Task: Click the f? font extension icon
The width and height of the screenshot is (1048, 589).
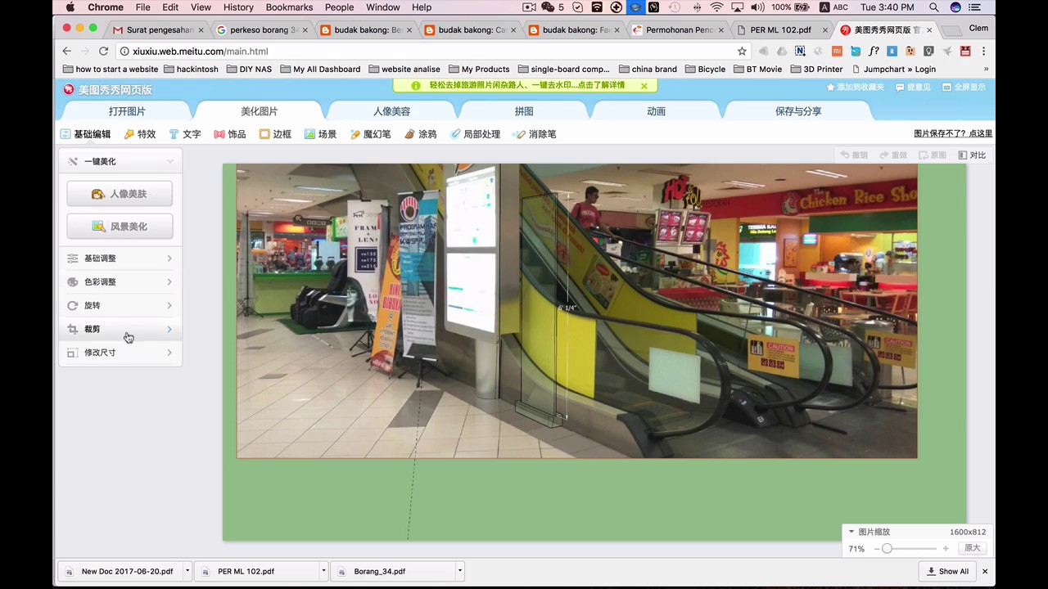Action: (x=874, y=51)
